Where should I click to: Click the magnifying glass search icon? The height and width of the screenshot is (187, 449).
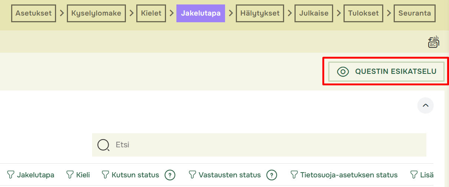click(103, 145)
